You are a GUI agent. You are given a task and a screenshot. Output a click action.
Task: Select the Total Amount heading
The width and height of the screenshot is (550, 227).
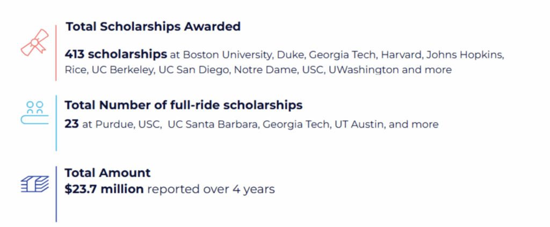tap(107, 173)
